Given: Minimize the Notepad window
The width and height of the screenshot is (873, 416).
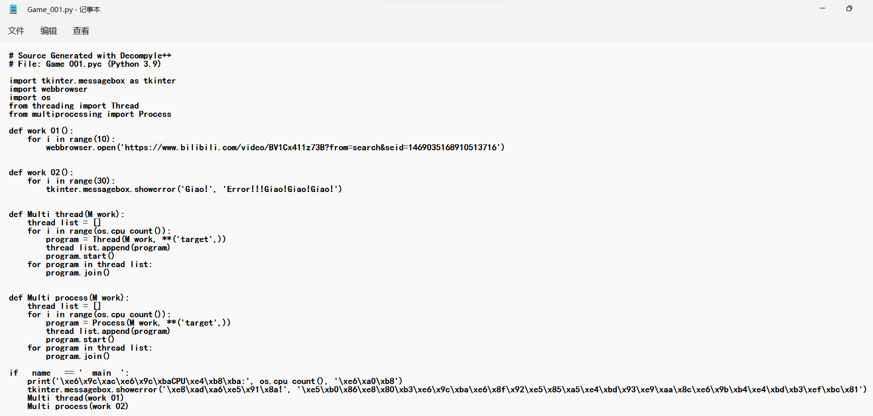Looking at the screenshot, I should (822, 8).
